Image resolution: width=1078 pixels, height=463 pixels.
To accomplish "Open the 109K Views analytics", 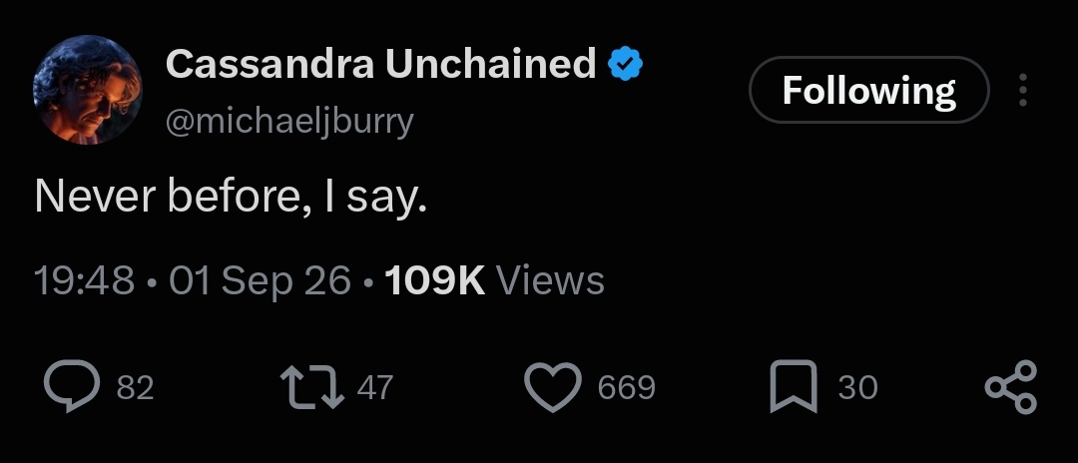I will coord(494,280).
